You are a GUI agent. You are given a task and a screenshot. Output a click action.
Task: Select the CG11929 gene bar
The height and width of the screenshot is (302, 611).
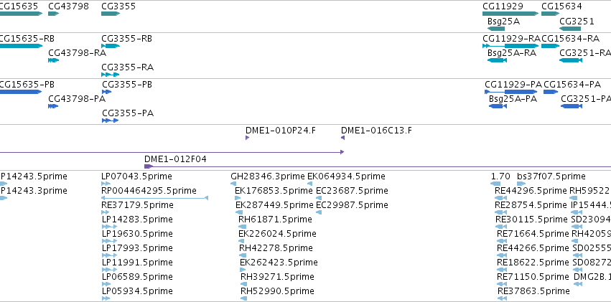510,14
